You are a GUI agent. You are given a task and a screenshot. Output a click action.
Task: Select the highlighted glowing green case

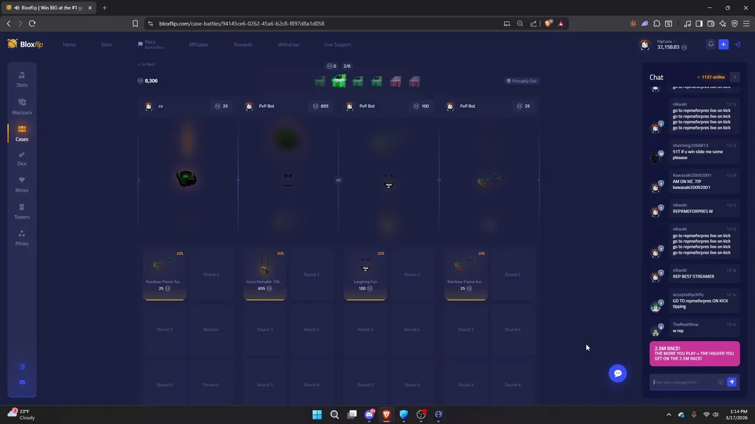[x=339, y=81]
